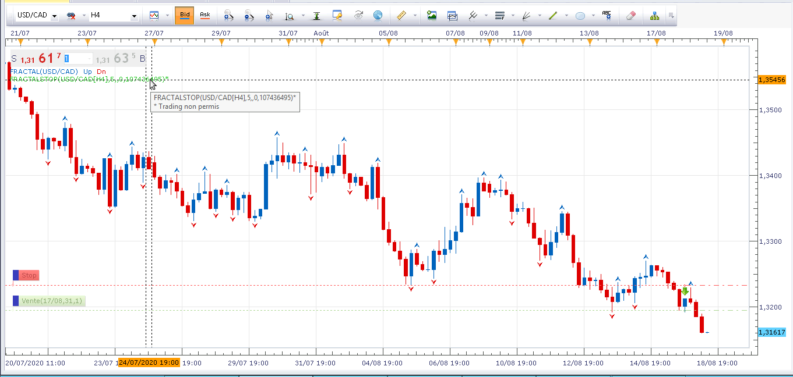Click the globe icon in toolbar
The height and width of the screenshot is (377, 793).
(378, 15)
